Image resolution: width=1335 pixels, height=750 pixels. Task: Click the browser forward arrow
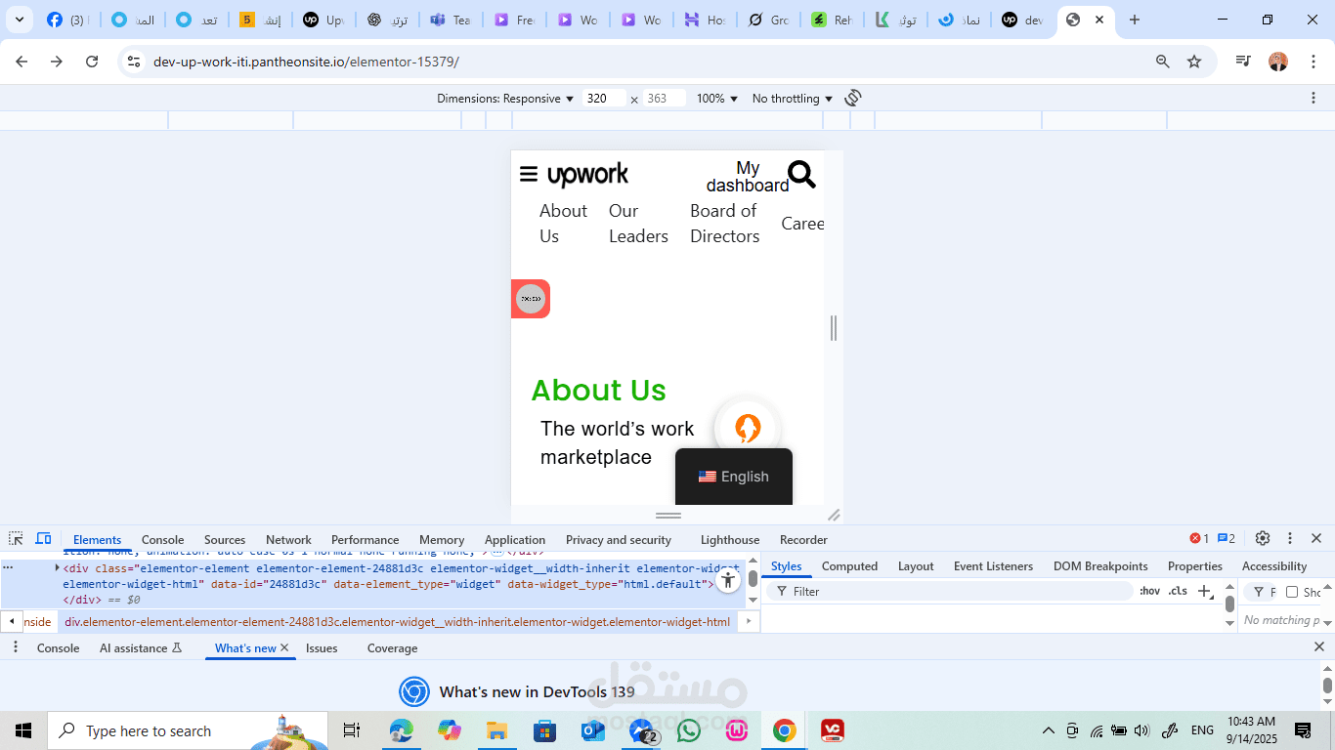(57, 62)
